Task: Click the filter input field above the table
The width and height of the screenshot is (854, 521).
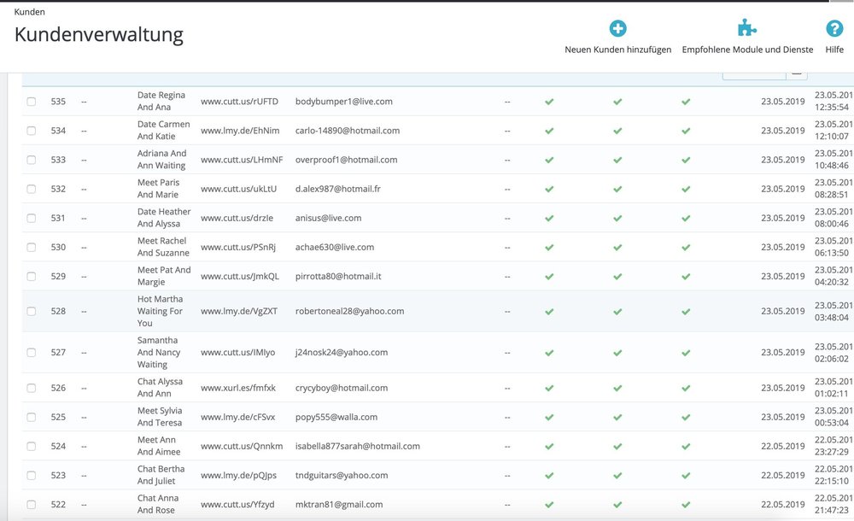Action: click(755, 75)
